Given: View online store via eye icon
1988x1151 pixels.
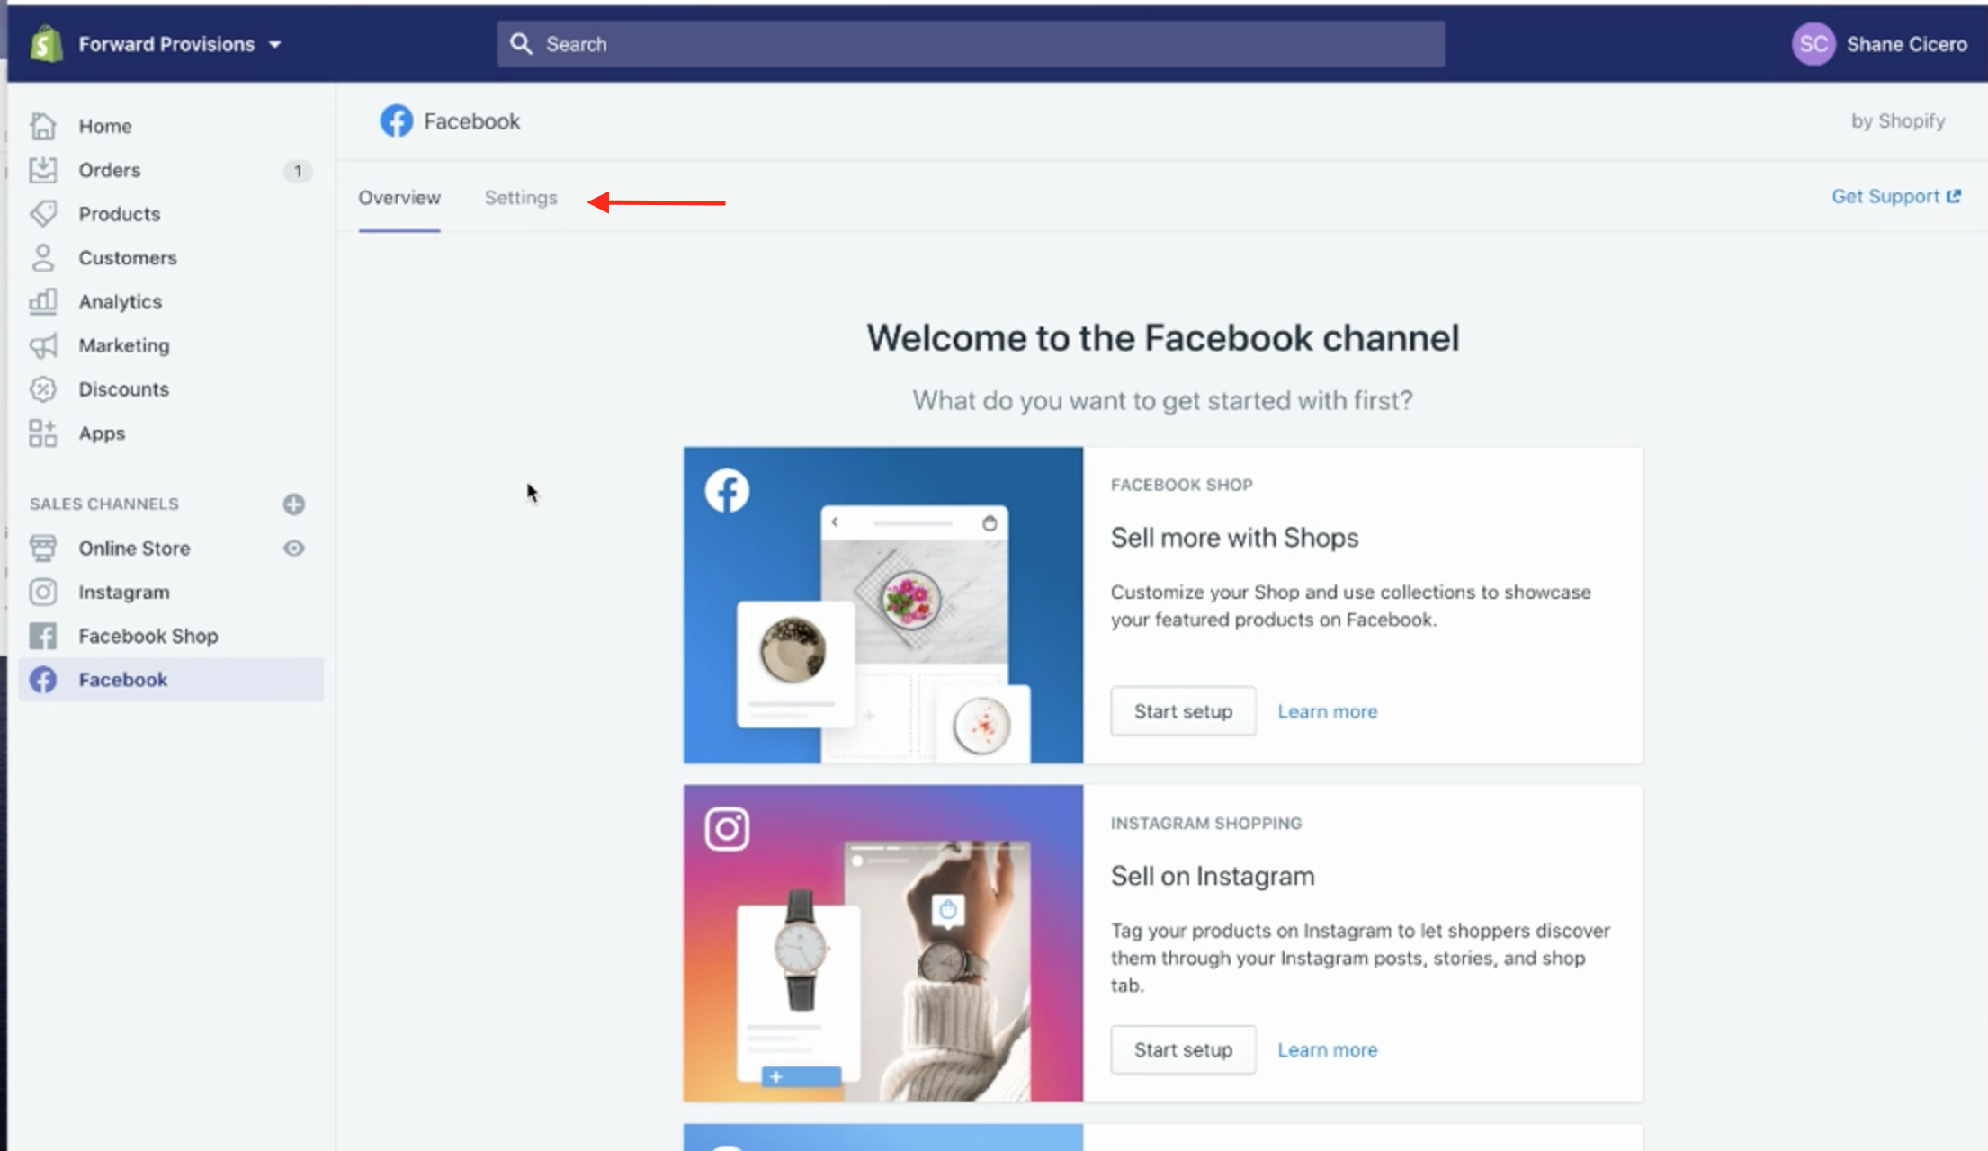Looking at the screenshot, I should [x=294, y=548].
